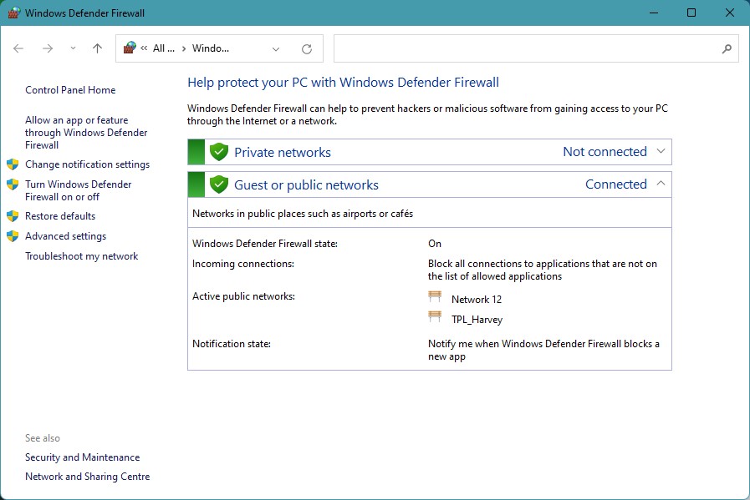
Task: Open Change notification settings link
Action: (88, 164)
